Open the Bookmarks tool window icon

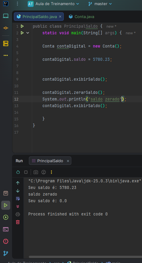pyautogui.click(x=6, y=193)
